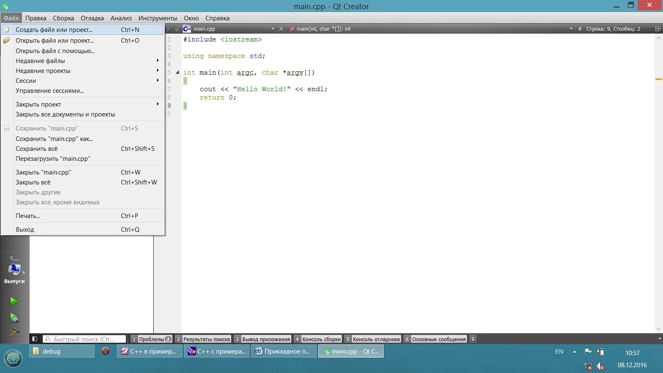Open the main.cpp document selector dropdown

[x=273, y=29]
